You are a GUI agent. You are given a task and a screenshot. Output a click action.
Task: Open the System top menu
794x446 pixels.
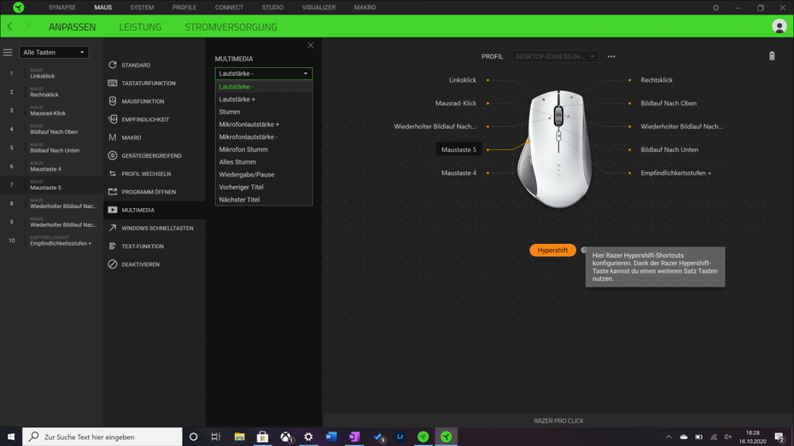[142, 8]
